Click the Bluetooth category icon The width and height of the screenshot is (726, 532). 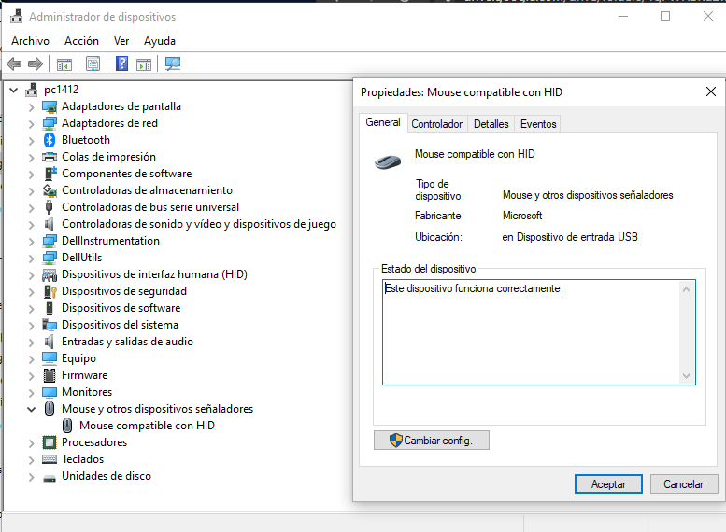pos(50,140)
